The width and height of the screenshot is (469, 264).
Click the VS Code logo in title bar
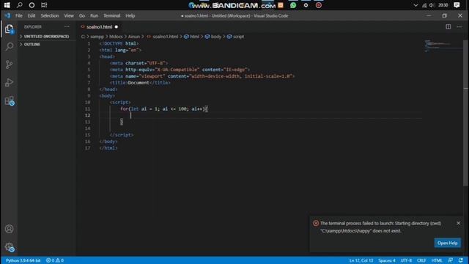tap(7, 15)
